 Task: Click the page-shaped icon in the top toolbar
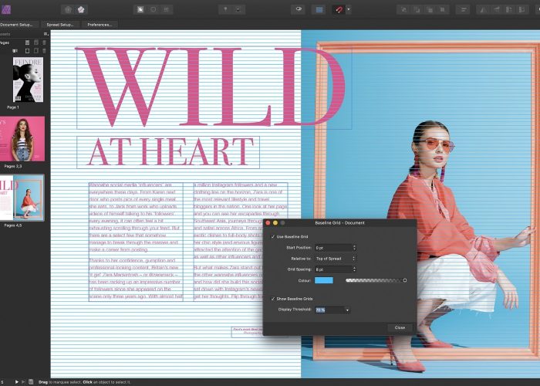[140, 9]
